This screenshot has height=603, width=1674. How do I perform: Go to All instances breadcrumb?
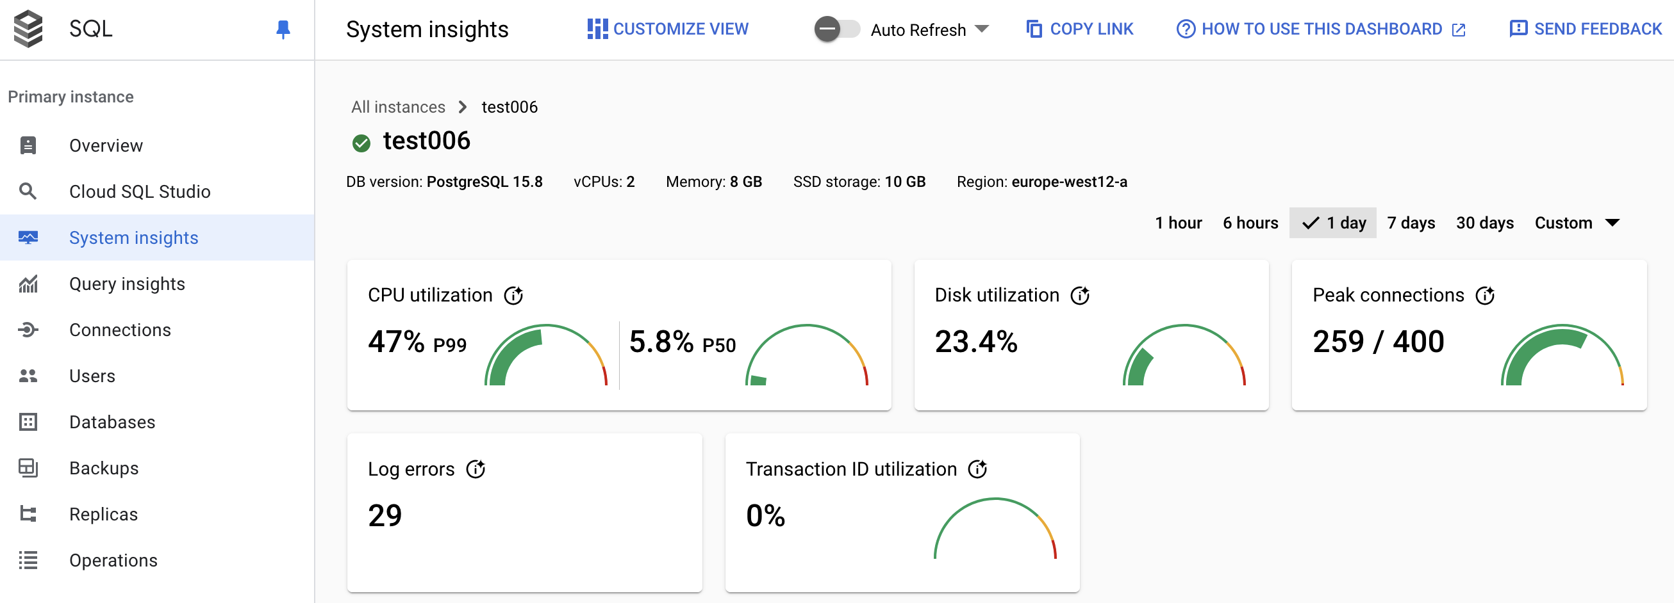(398, 107)
